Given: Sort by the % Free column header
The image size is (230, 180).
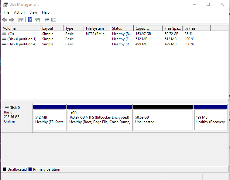Looking at the screenshot, I should pos(197,28).
